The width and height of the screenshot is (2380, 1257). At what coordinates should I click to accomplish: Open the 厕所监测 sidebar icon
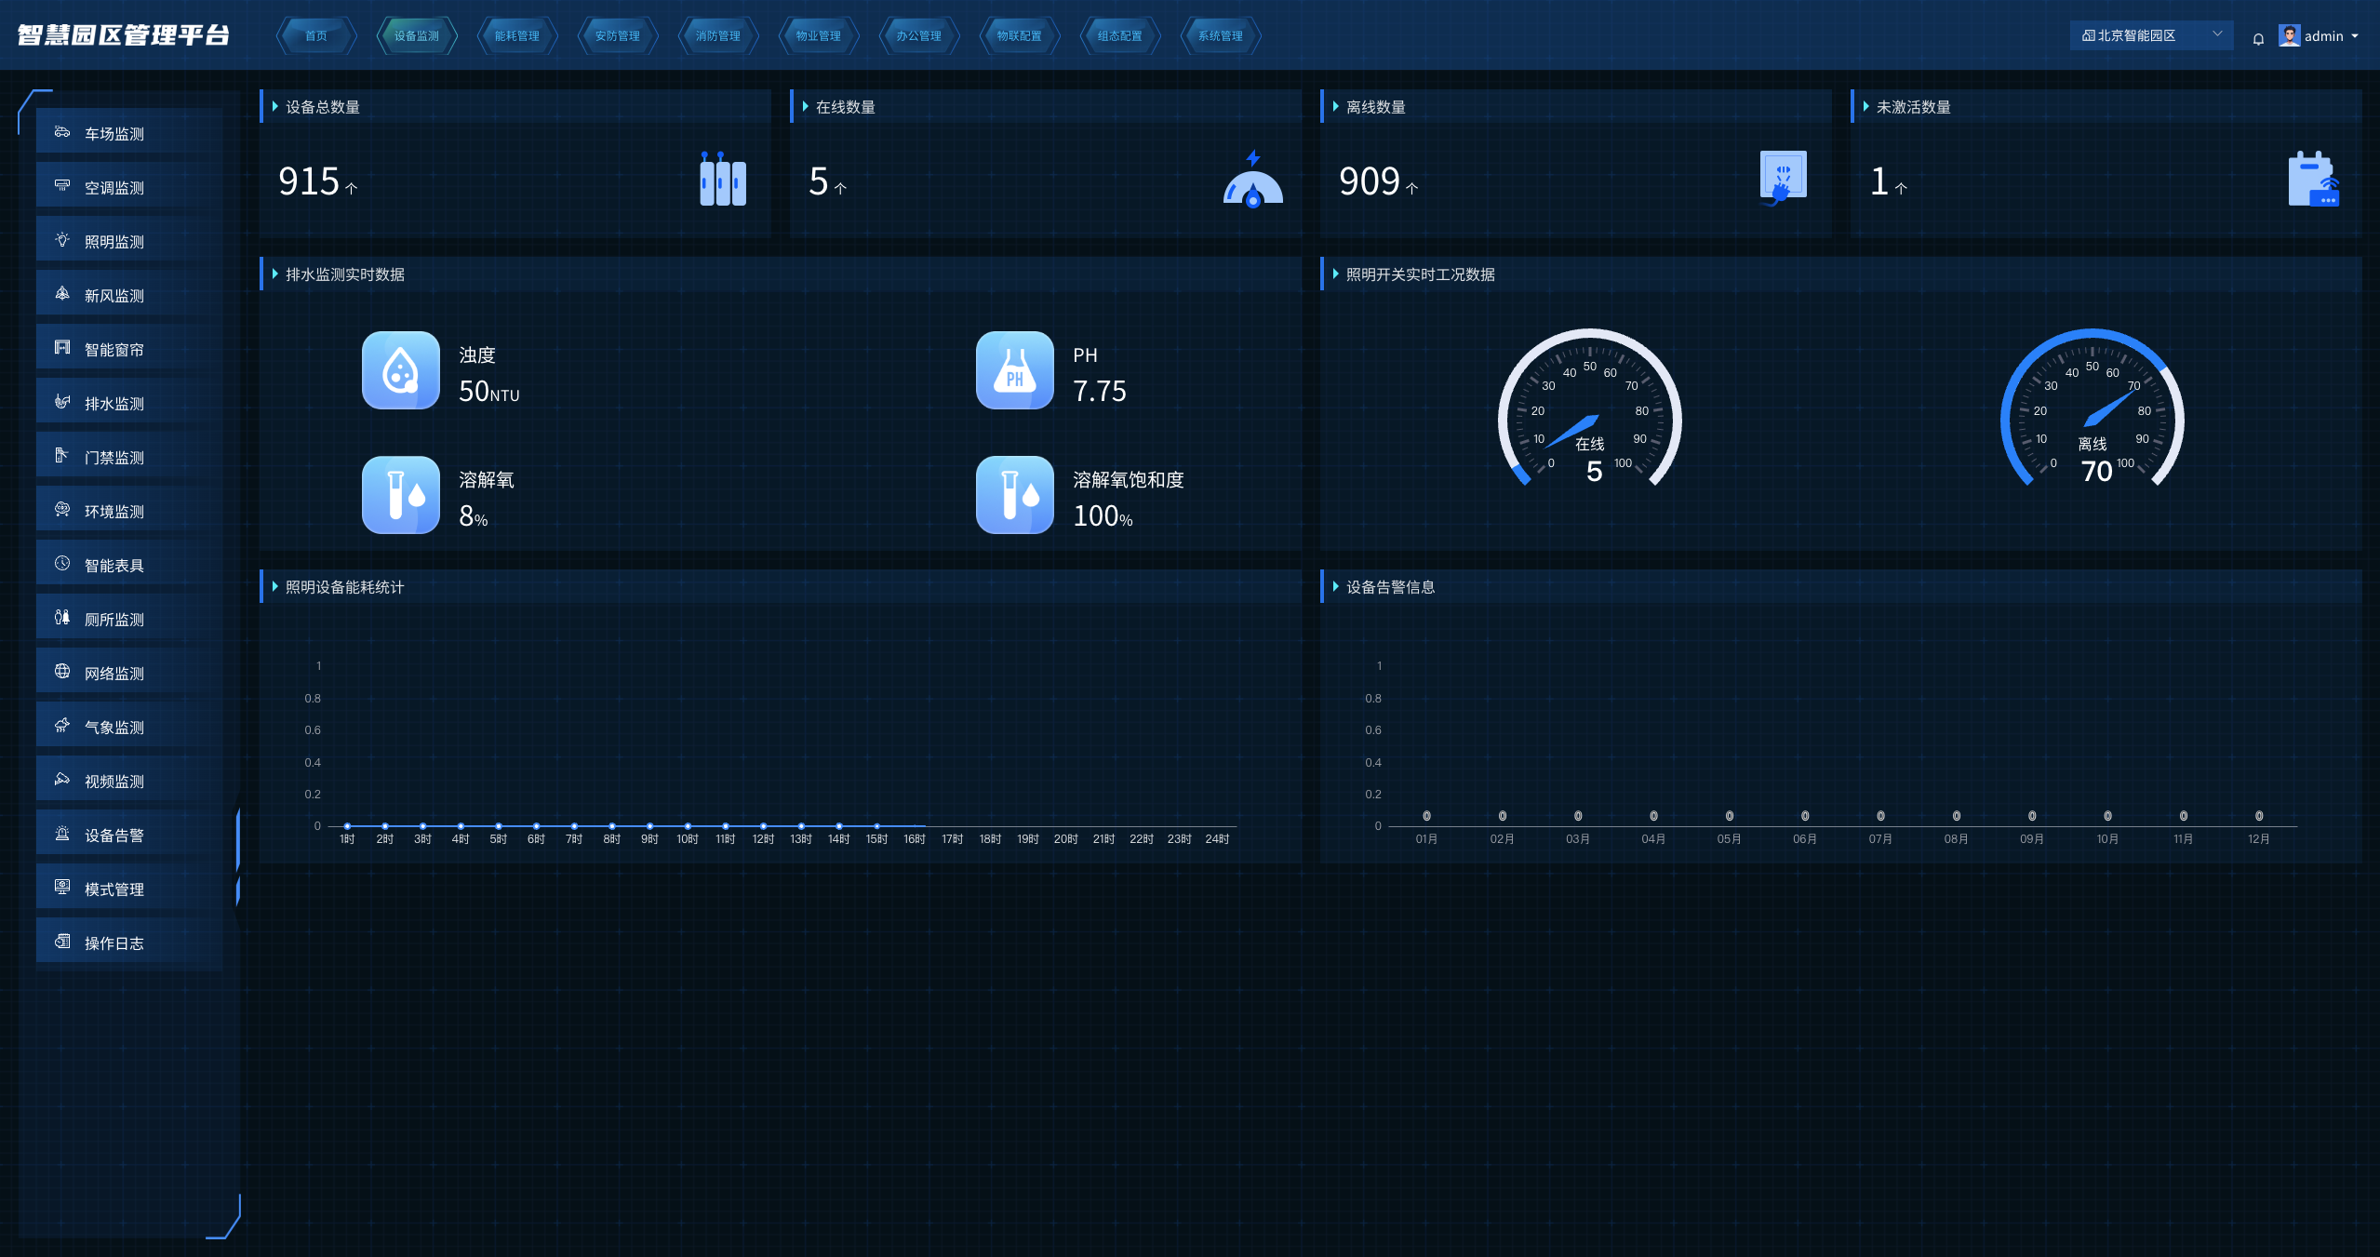click(x=62, y=618)
